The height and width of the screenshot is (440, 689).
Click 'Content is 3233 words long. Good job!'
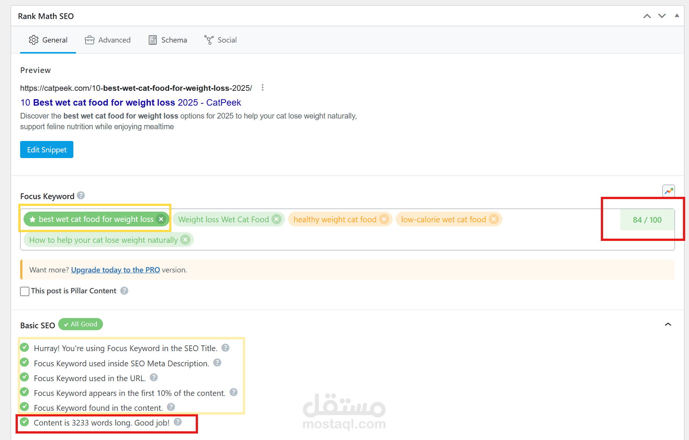tap(102, 423)
